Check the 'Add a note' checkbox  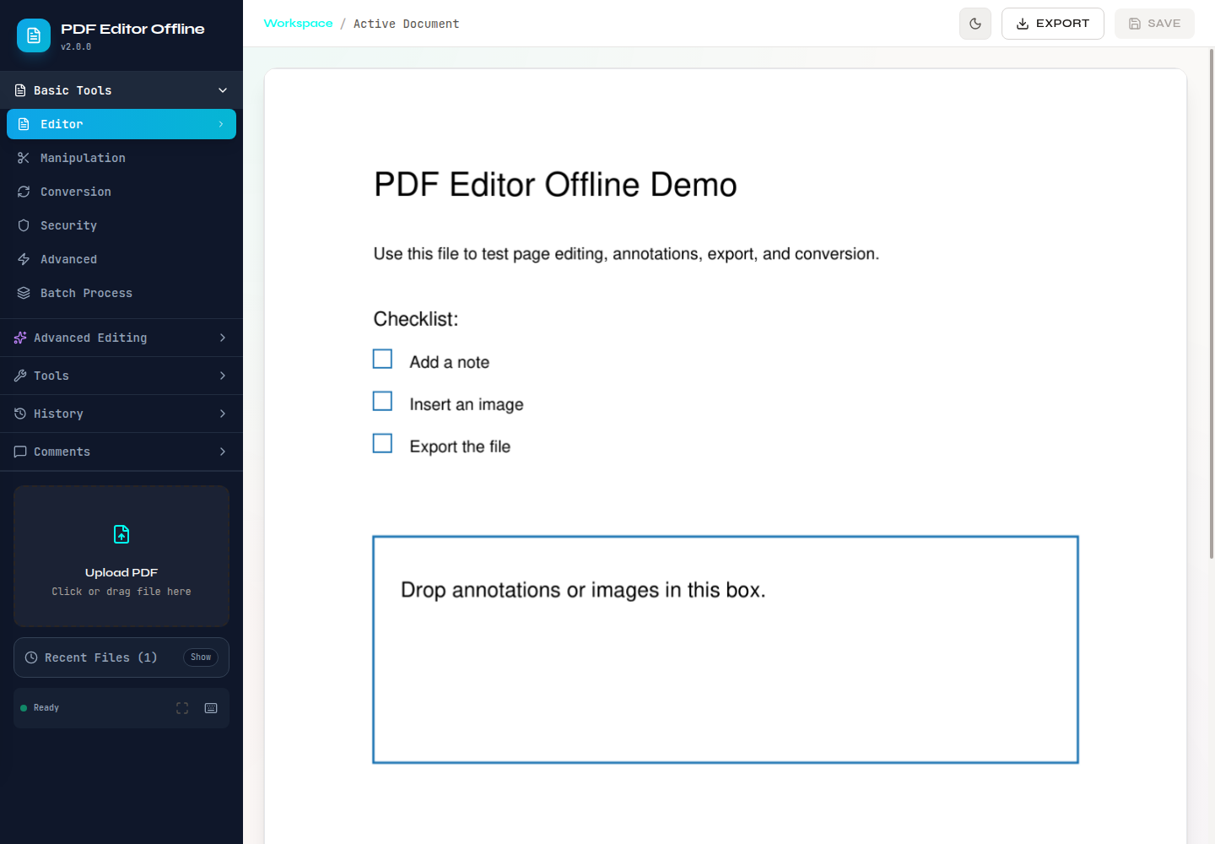pos(383,360)
